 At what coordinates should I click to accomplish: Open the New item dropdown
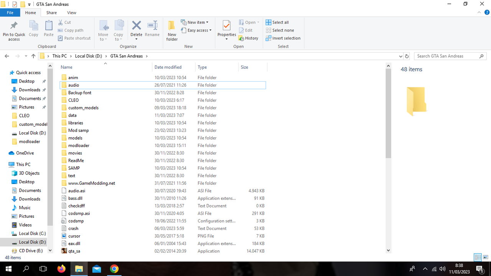pyautogui.click(x=195, y=22)
